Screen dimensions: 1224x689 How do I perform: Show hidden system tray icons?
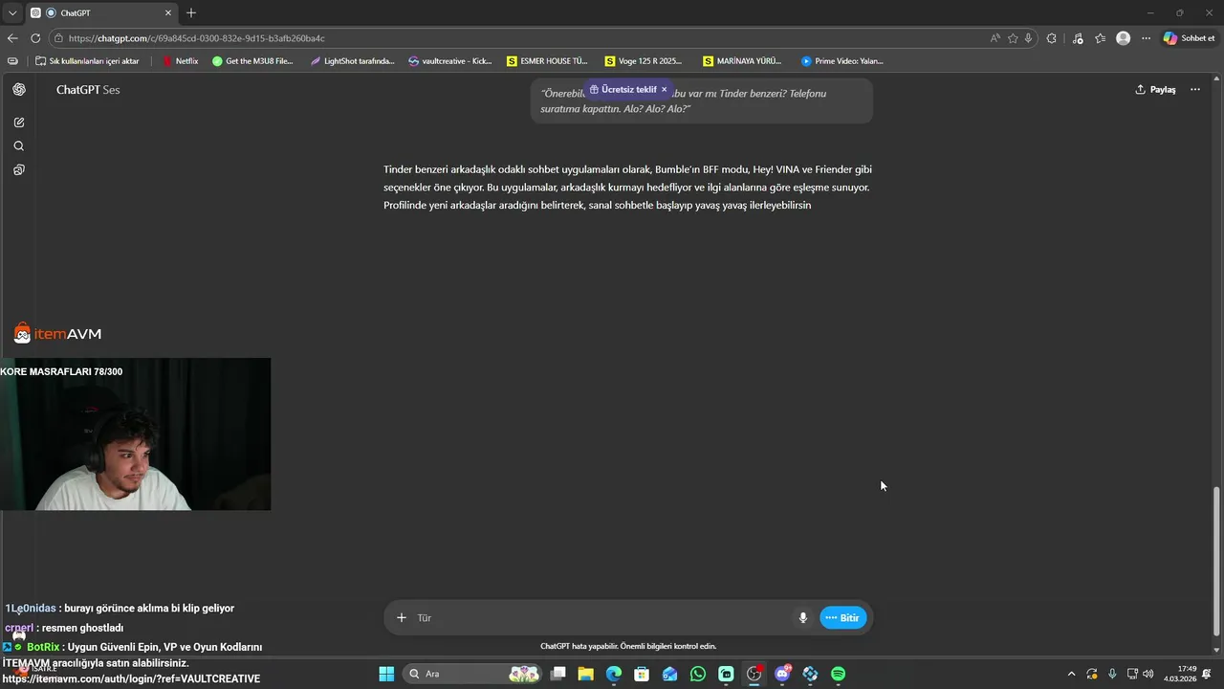tap(1071, 674)
